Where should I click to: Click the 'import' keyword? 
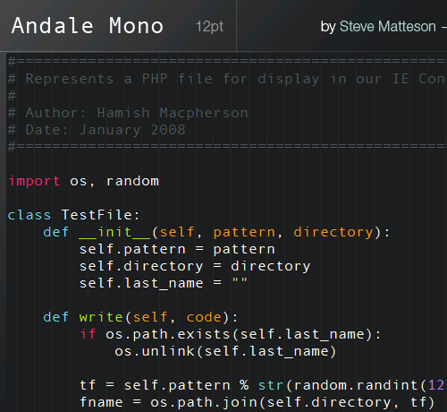pyautogui.click(x=34, y=182)
